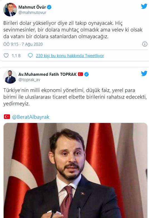
Task: Open the attached photo of the man in a suit
Action: pos(75,170)
